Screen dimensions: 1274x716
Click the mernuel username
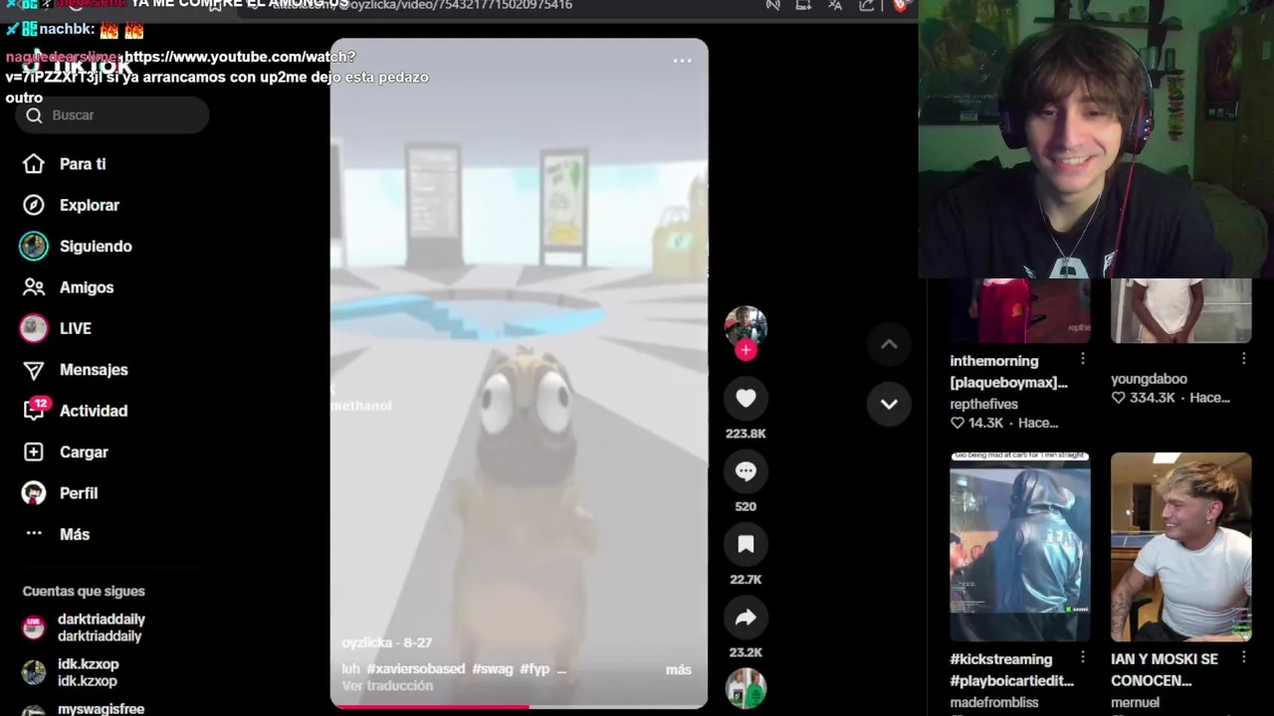pos(1135,702)
